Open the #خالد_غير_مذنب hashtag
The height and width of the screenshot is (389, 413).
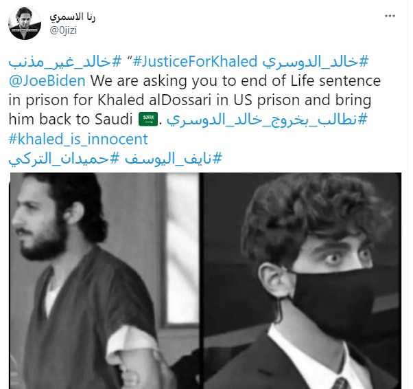[64, 61]
